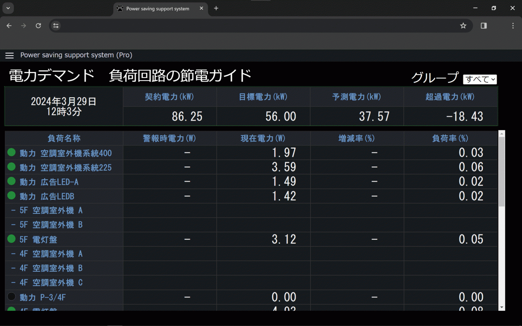The image size is (522, 326).
Task: Select the 5F 空調室外機 B row
Action: [251, 225]
